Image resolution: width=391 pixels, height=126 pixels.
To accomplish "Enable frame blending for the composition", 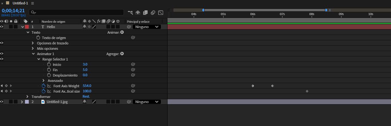I will (x=145, y=13).
